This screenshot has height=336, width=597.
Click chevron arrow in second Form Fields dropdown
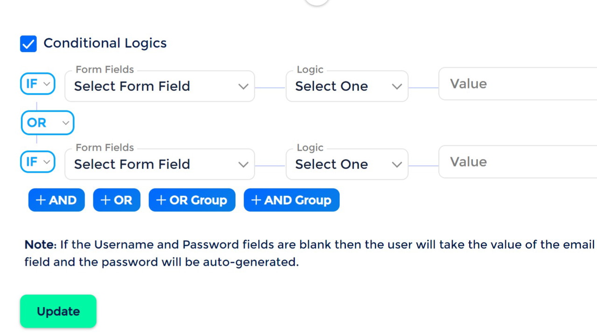pyautogui.click(x=243, y=164)
